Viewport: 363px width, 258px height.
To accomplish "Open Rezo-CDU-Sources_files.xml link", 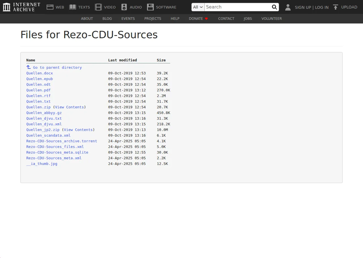I will click(x=55, y=147).
